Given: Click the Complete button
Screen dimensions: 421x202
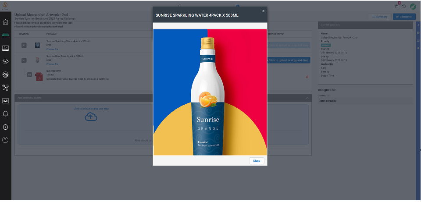Looking at the screenshot, I should [404, 17].
